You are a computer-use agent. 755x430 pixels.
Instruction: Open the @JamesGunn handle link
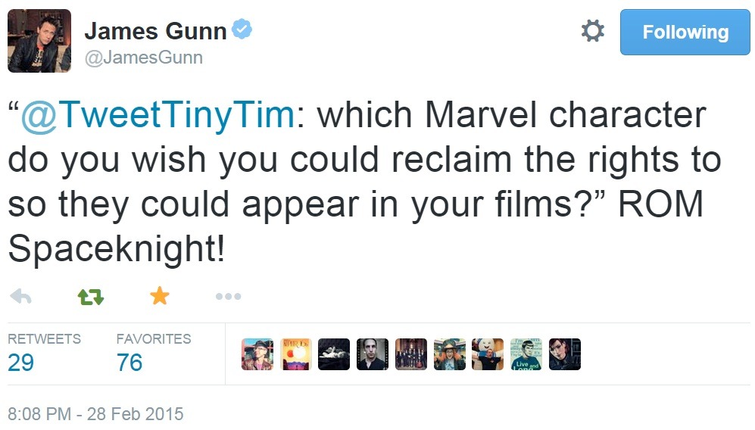pyautogui.click(x=143, y=58)
